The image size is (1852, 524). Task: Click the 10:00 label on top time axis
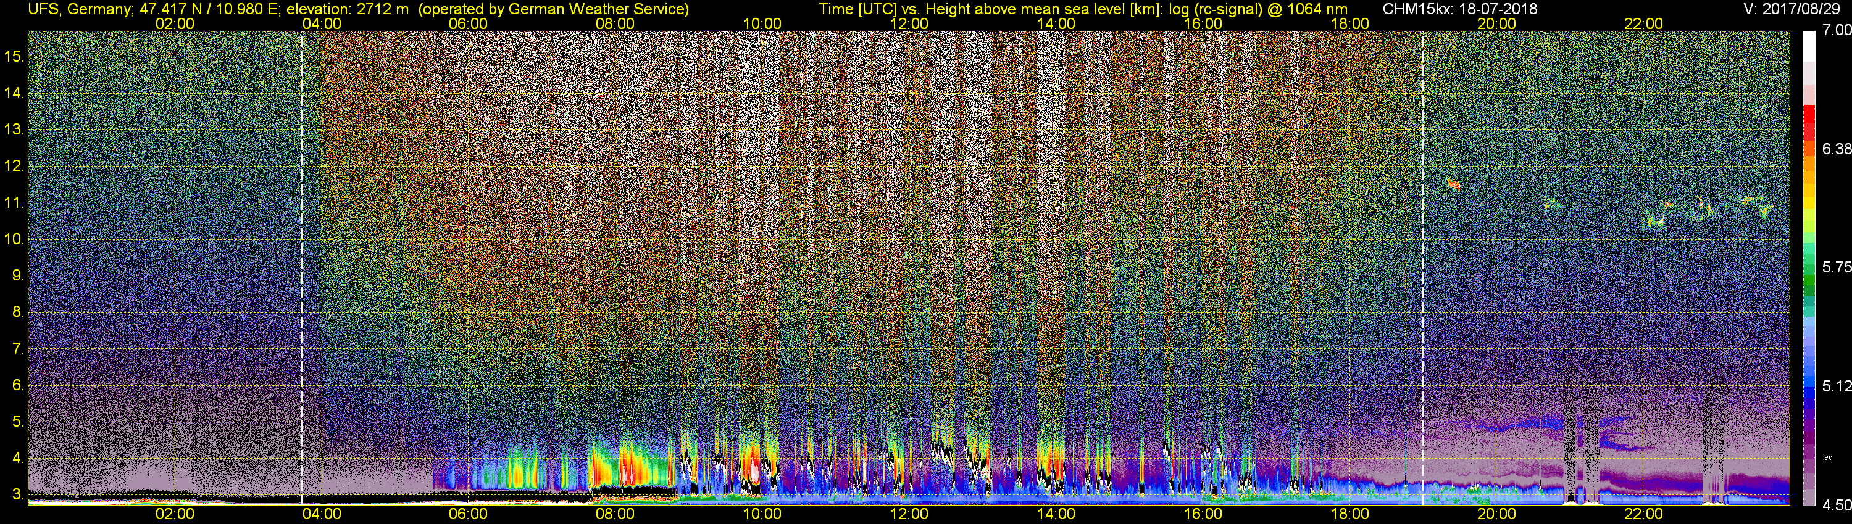(x=762, y=23)
